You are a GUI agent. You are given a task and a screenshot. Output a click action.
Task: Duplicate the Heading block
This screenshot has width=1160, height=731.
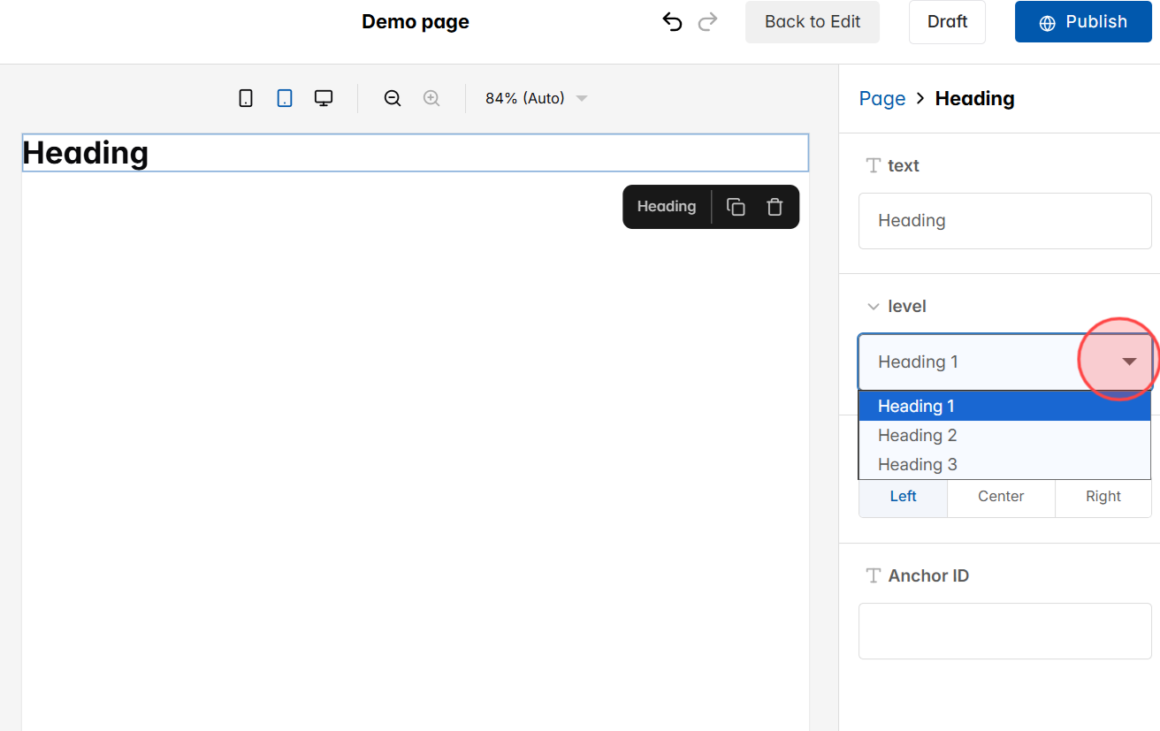[x=735, y=206]
